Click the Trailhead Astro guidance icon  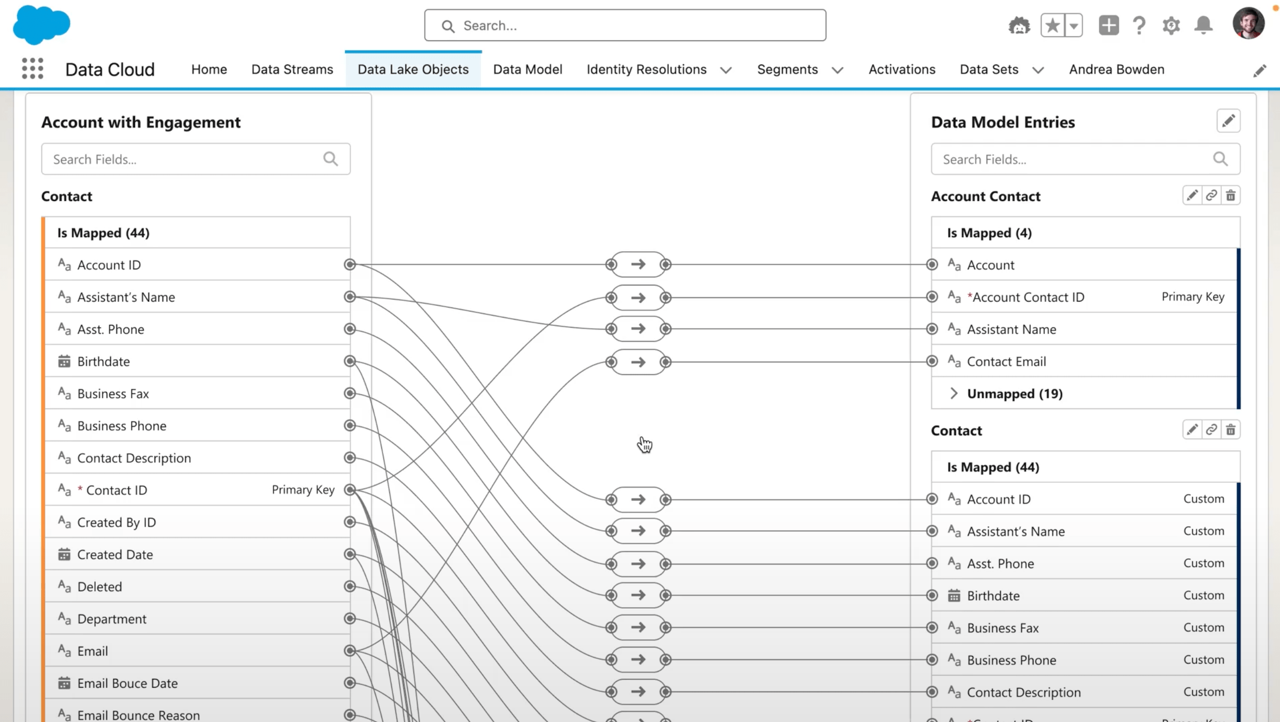(1019, 25)
